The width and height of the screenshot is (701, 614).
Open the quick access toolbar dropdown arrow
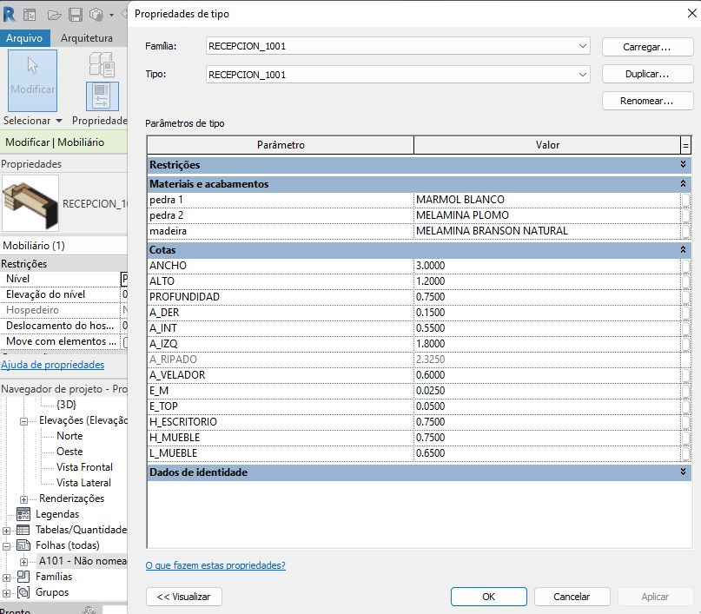coord(111,15)
